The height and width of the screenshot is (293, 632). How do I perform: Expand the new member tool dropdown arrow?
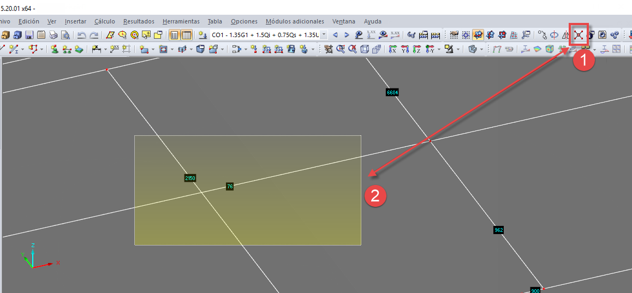pos(22,49)
